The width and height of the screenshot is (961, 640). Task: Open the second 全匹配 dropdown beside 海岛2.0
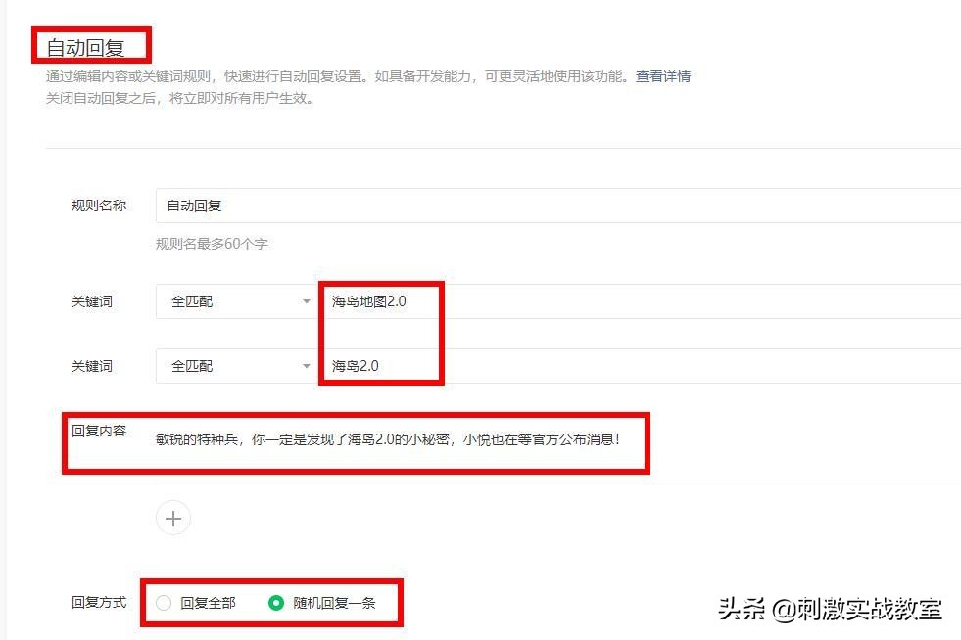tap(236, 366)
